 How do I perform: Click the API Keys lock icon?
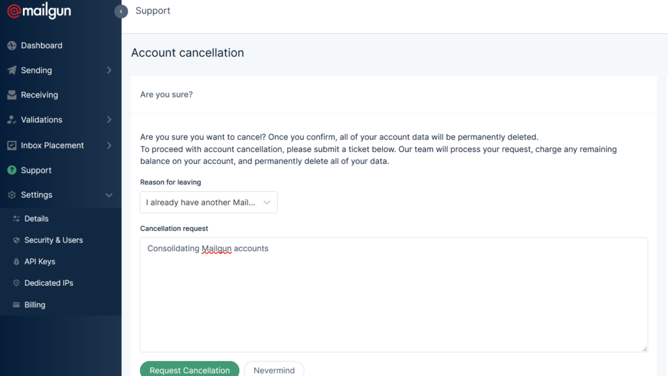coord(17,262)
